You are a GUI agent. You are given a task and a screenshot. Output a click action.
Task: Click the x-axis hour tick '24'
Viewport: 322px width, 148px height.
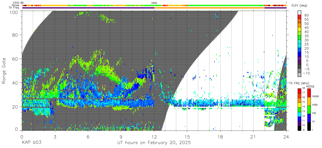pos(286,137)
